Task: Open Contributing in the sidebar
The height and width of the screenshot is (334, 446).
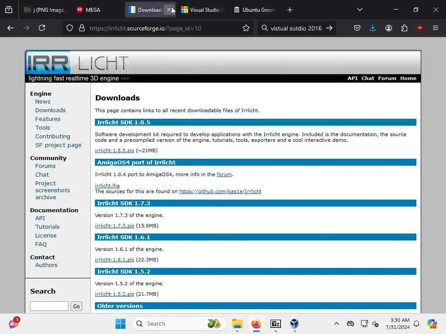Action: pos(53,136)
